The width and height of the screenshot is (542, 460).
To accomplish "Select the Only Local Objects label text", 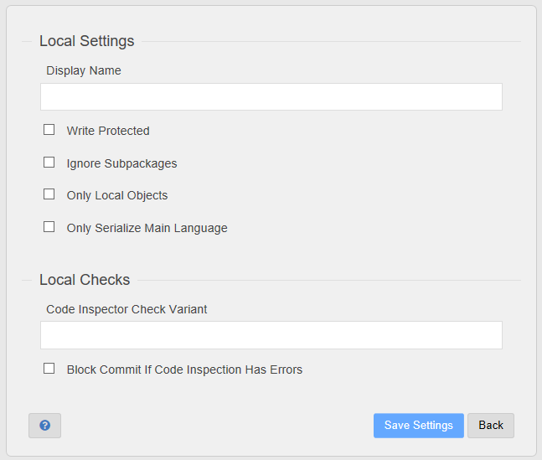I will pyautogui.click(x=117, y=195).
